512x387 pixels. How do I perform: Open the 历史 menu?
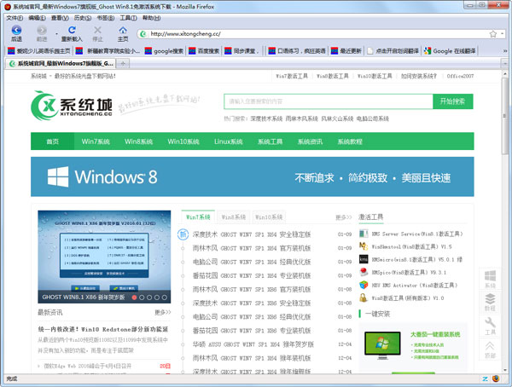pyautogui.click(x=83, y=18)
